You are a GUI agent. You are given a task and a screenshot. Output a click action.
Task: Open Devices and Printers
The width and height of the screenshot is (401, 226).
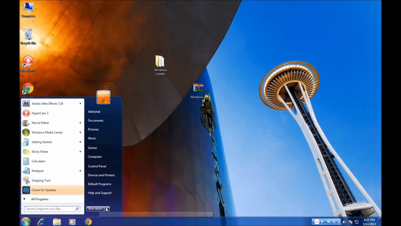click(x=101, y=175)
